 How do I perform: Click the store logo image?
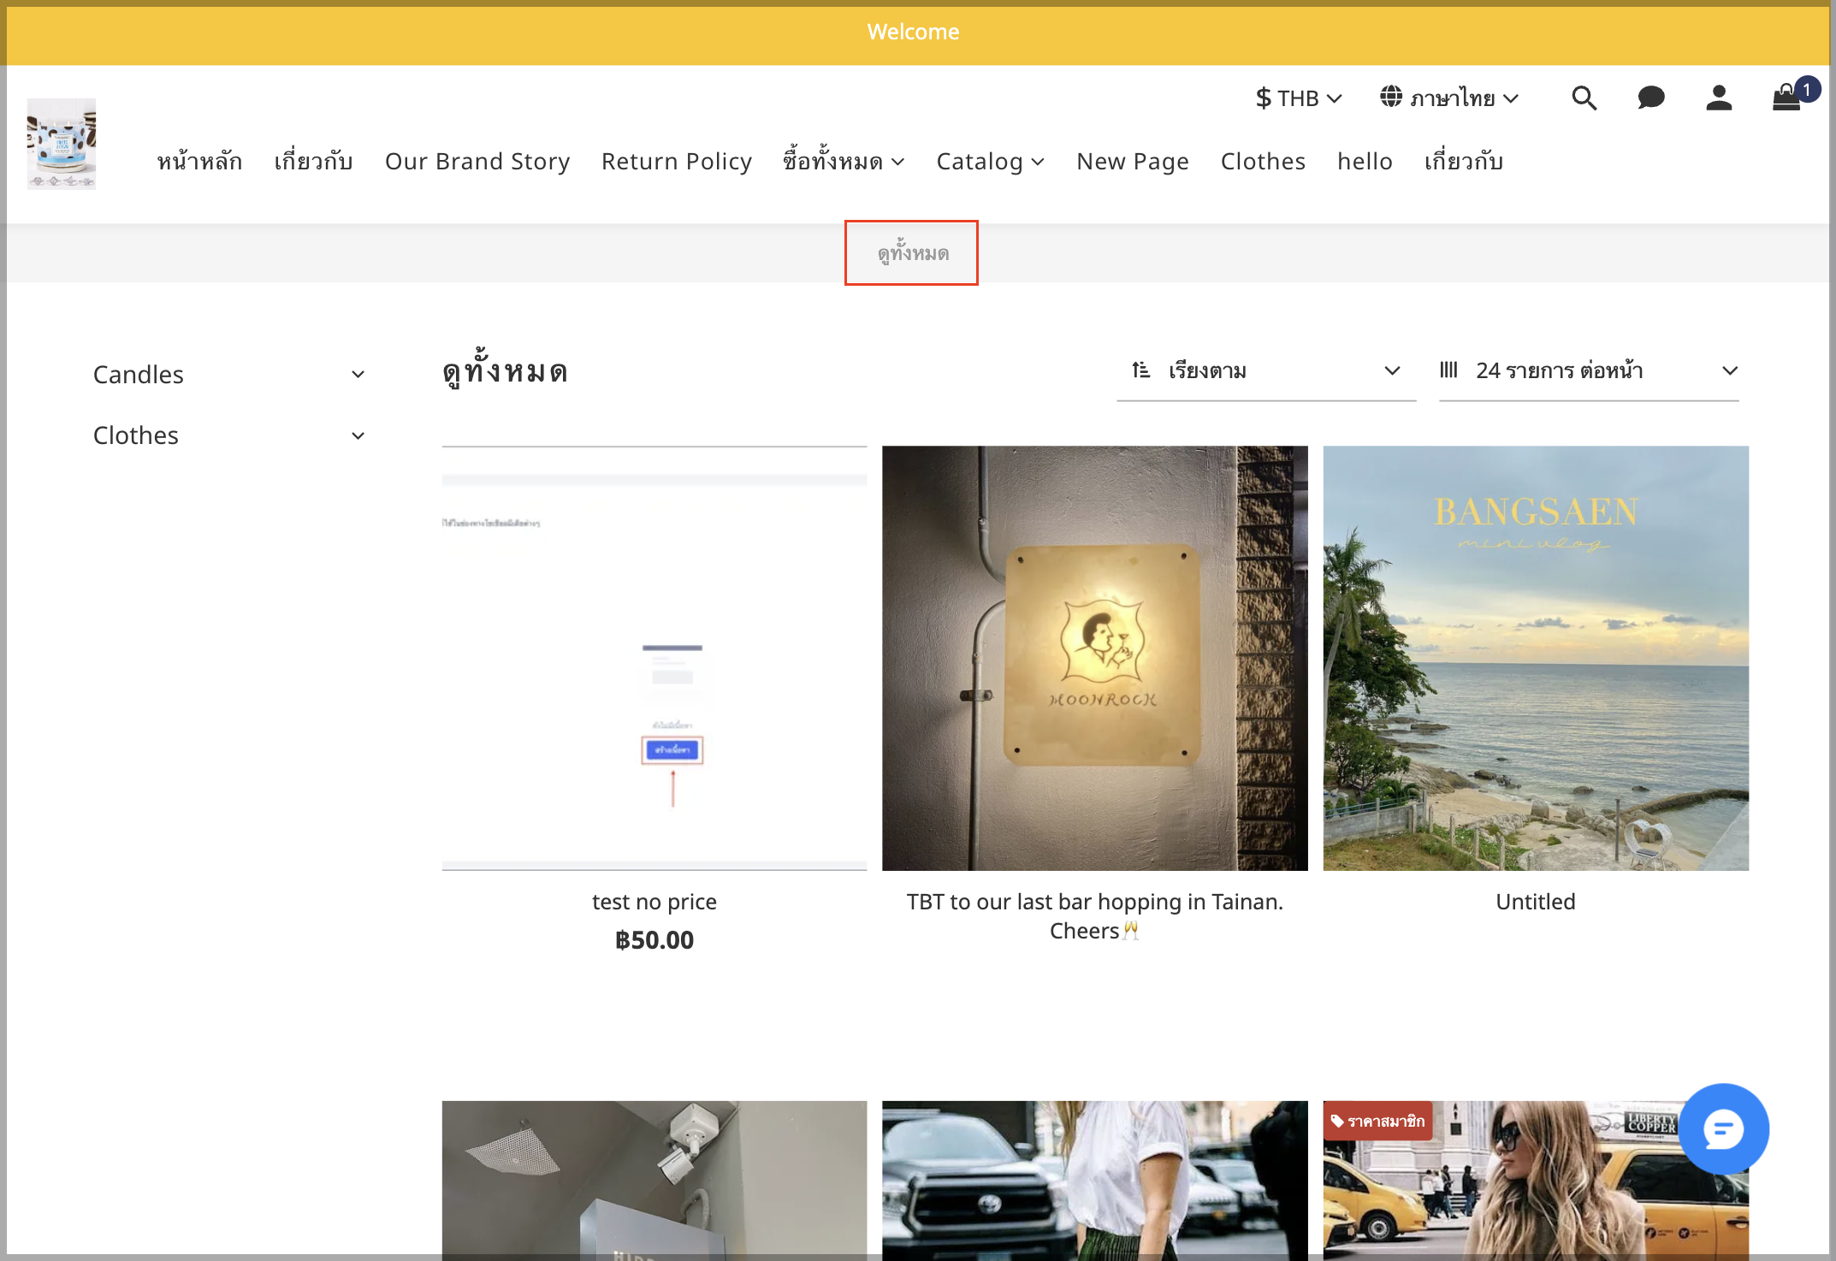tap(62, 144)
